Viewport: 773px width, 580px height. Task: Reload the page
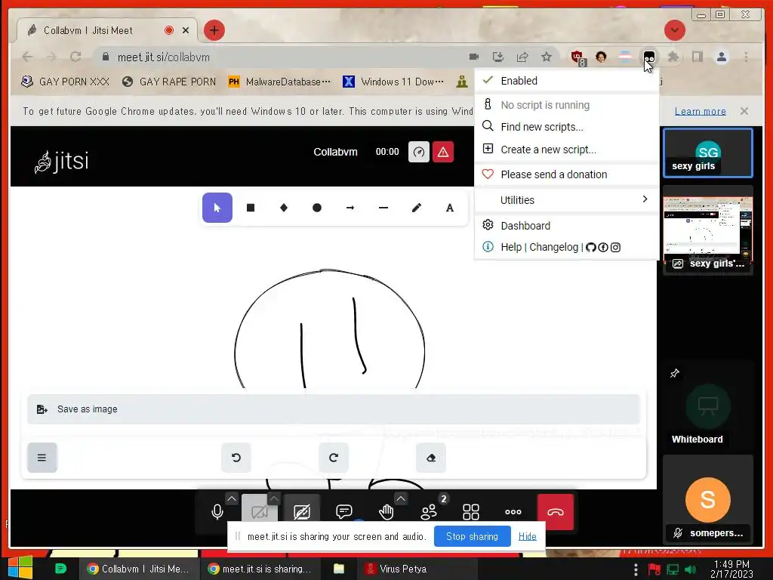tap(75, 57)
